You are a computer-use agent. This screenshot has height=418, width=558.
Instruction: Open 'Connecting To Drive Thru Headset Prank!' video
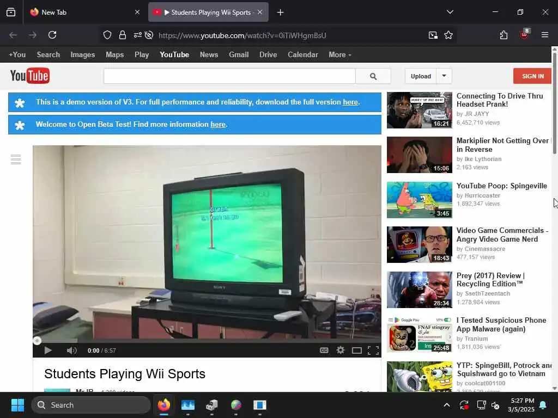click(500, 100)
